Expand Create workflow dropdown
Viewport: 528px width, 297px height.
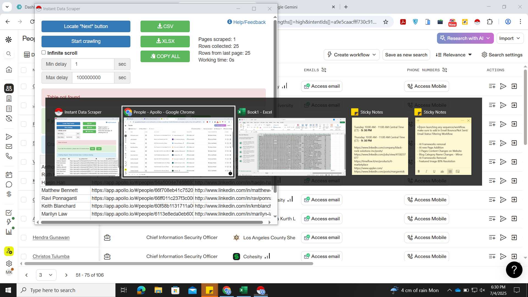351,55
